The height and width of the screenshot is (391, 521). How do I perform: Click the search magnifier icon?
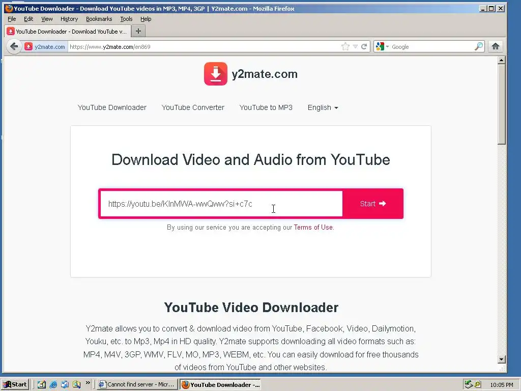pos(478,46)
